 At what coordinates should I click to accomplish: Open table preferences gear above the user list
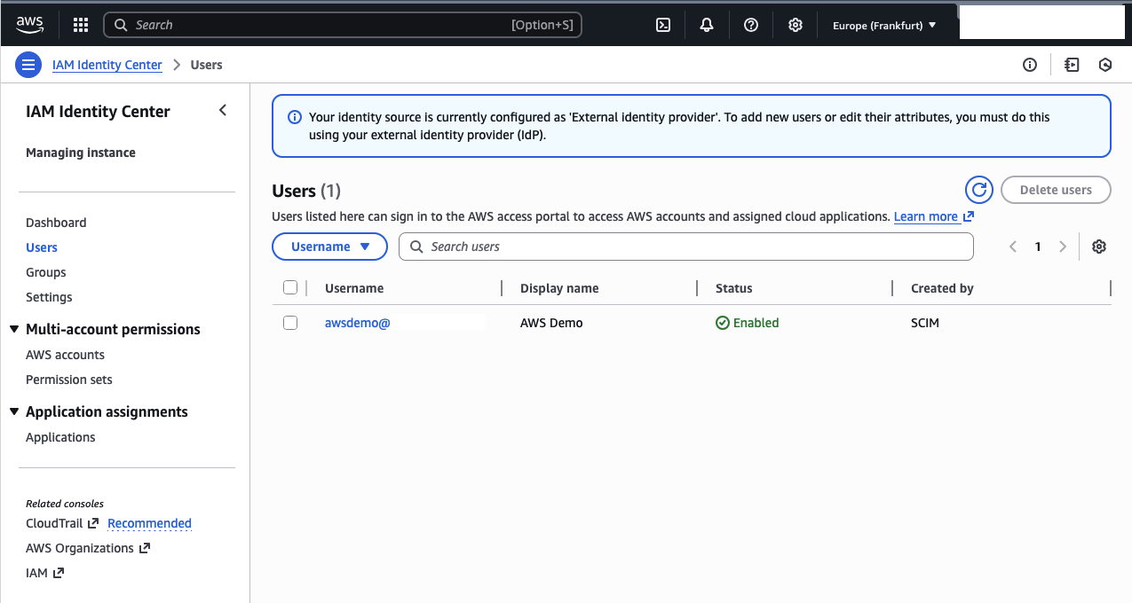coord(1098,246)
